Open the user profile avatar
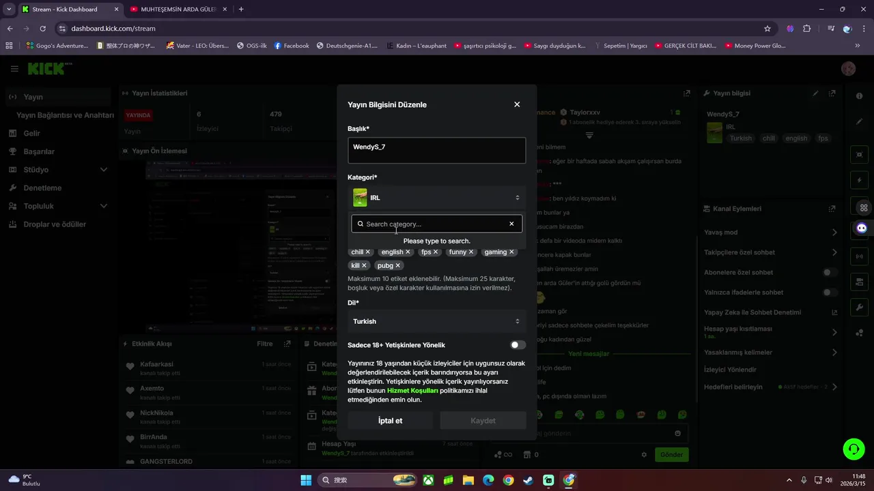Screen dimensions: 874x491 pos(849,69)
